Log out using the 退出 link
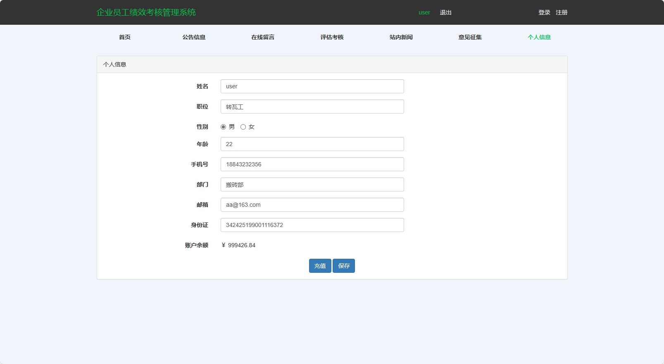 [445, 12]
